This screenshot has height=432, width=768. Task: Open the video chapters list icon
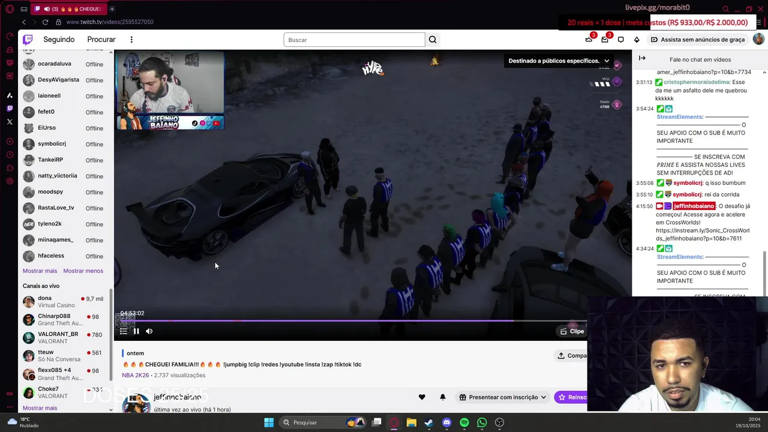tap(123, 331)
